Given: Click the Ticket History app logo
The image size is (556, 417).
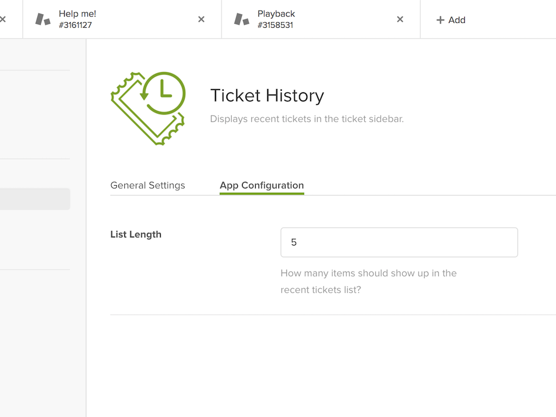Looking at the screenshot, I should 148,108.
